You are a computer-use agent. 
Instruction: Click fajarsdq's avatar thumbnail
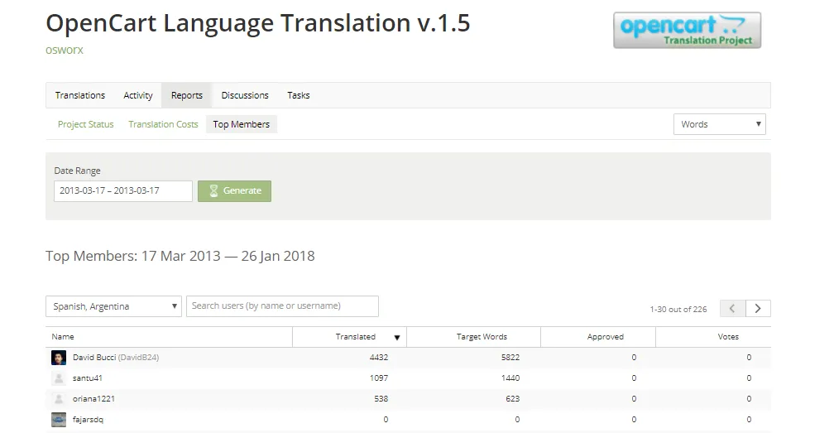(59, 420)
